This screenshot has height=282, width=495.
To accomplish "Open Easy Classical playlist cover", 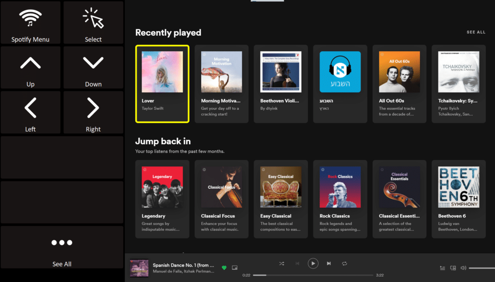I will tap(281, 187).
